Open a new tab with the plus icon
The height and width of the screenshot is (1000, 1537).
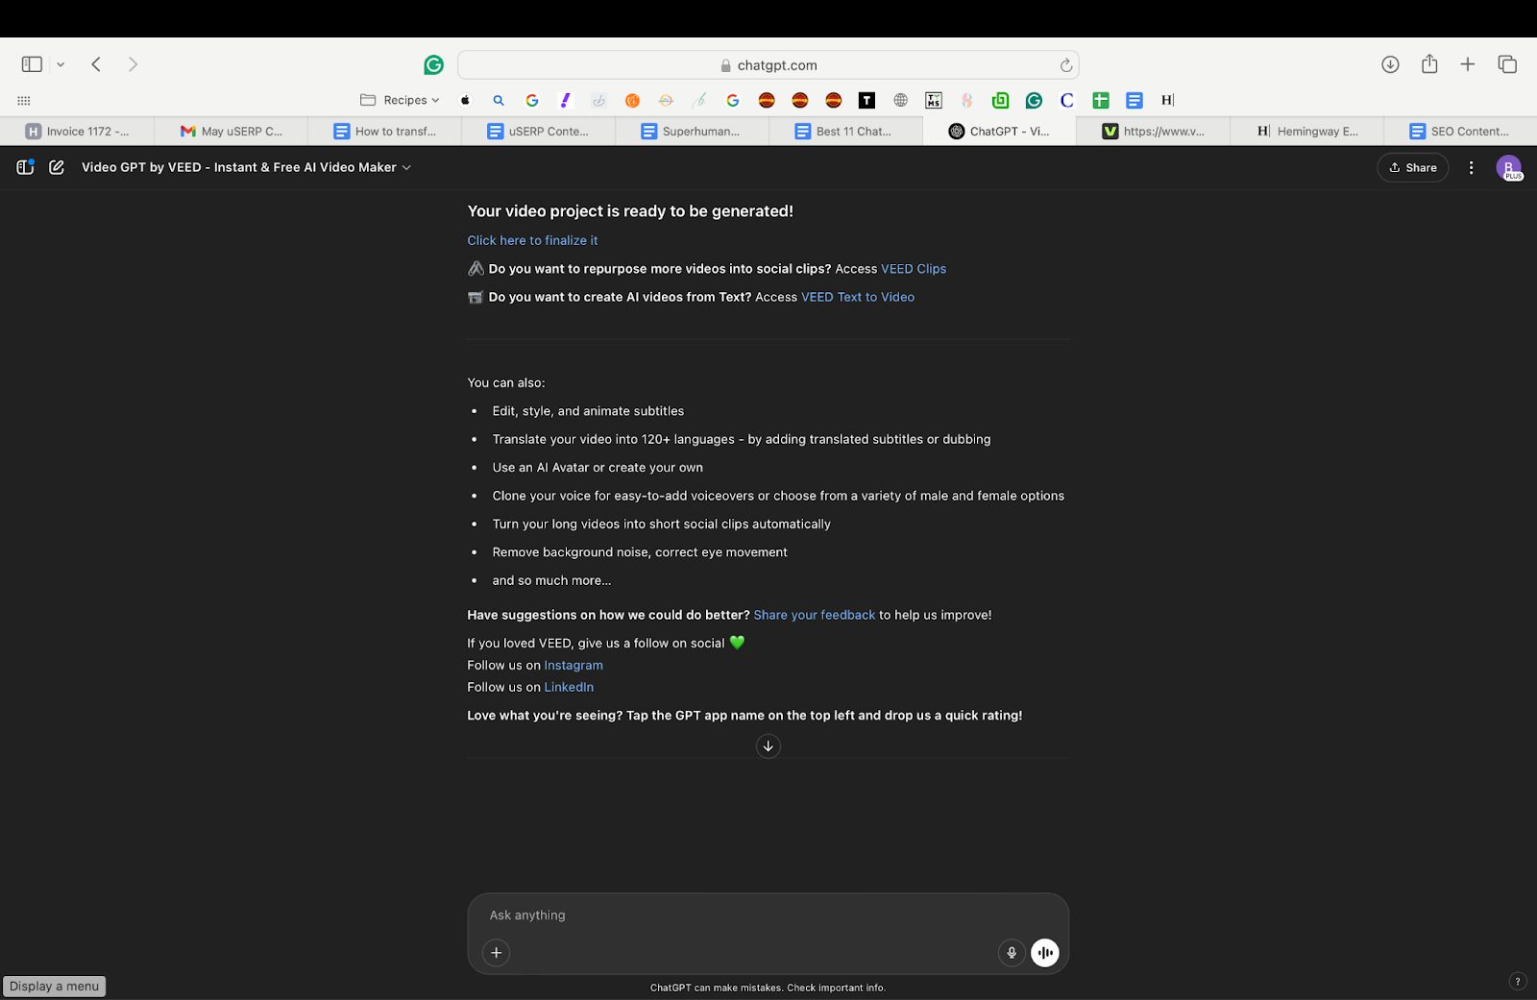(1468, 64)
